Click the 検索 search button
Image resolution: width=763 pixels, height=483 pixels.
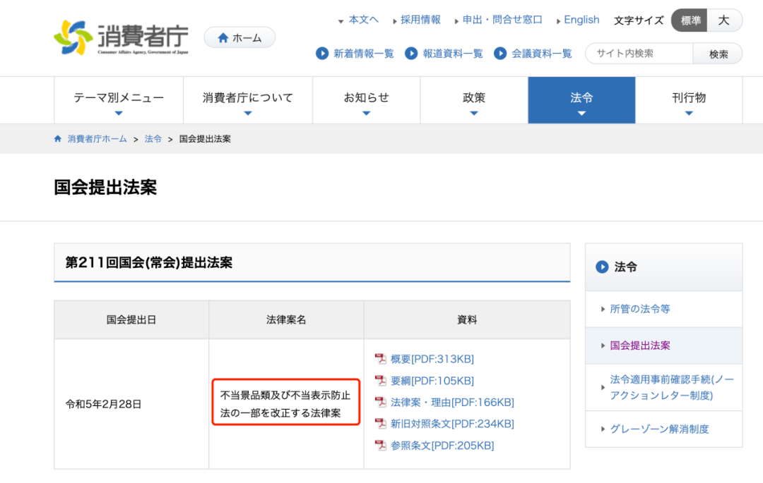pyautogui.click(x=717, y=53)
